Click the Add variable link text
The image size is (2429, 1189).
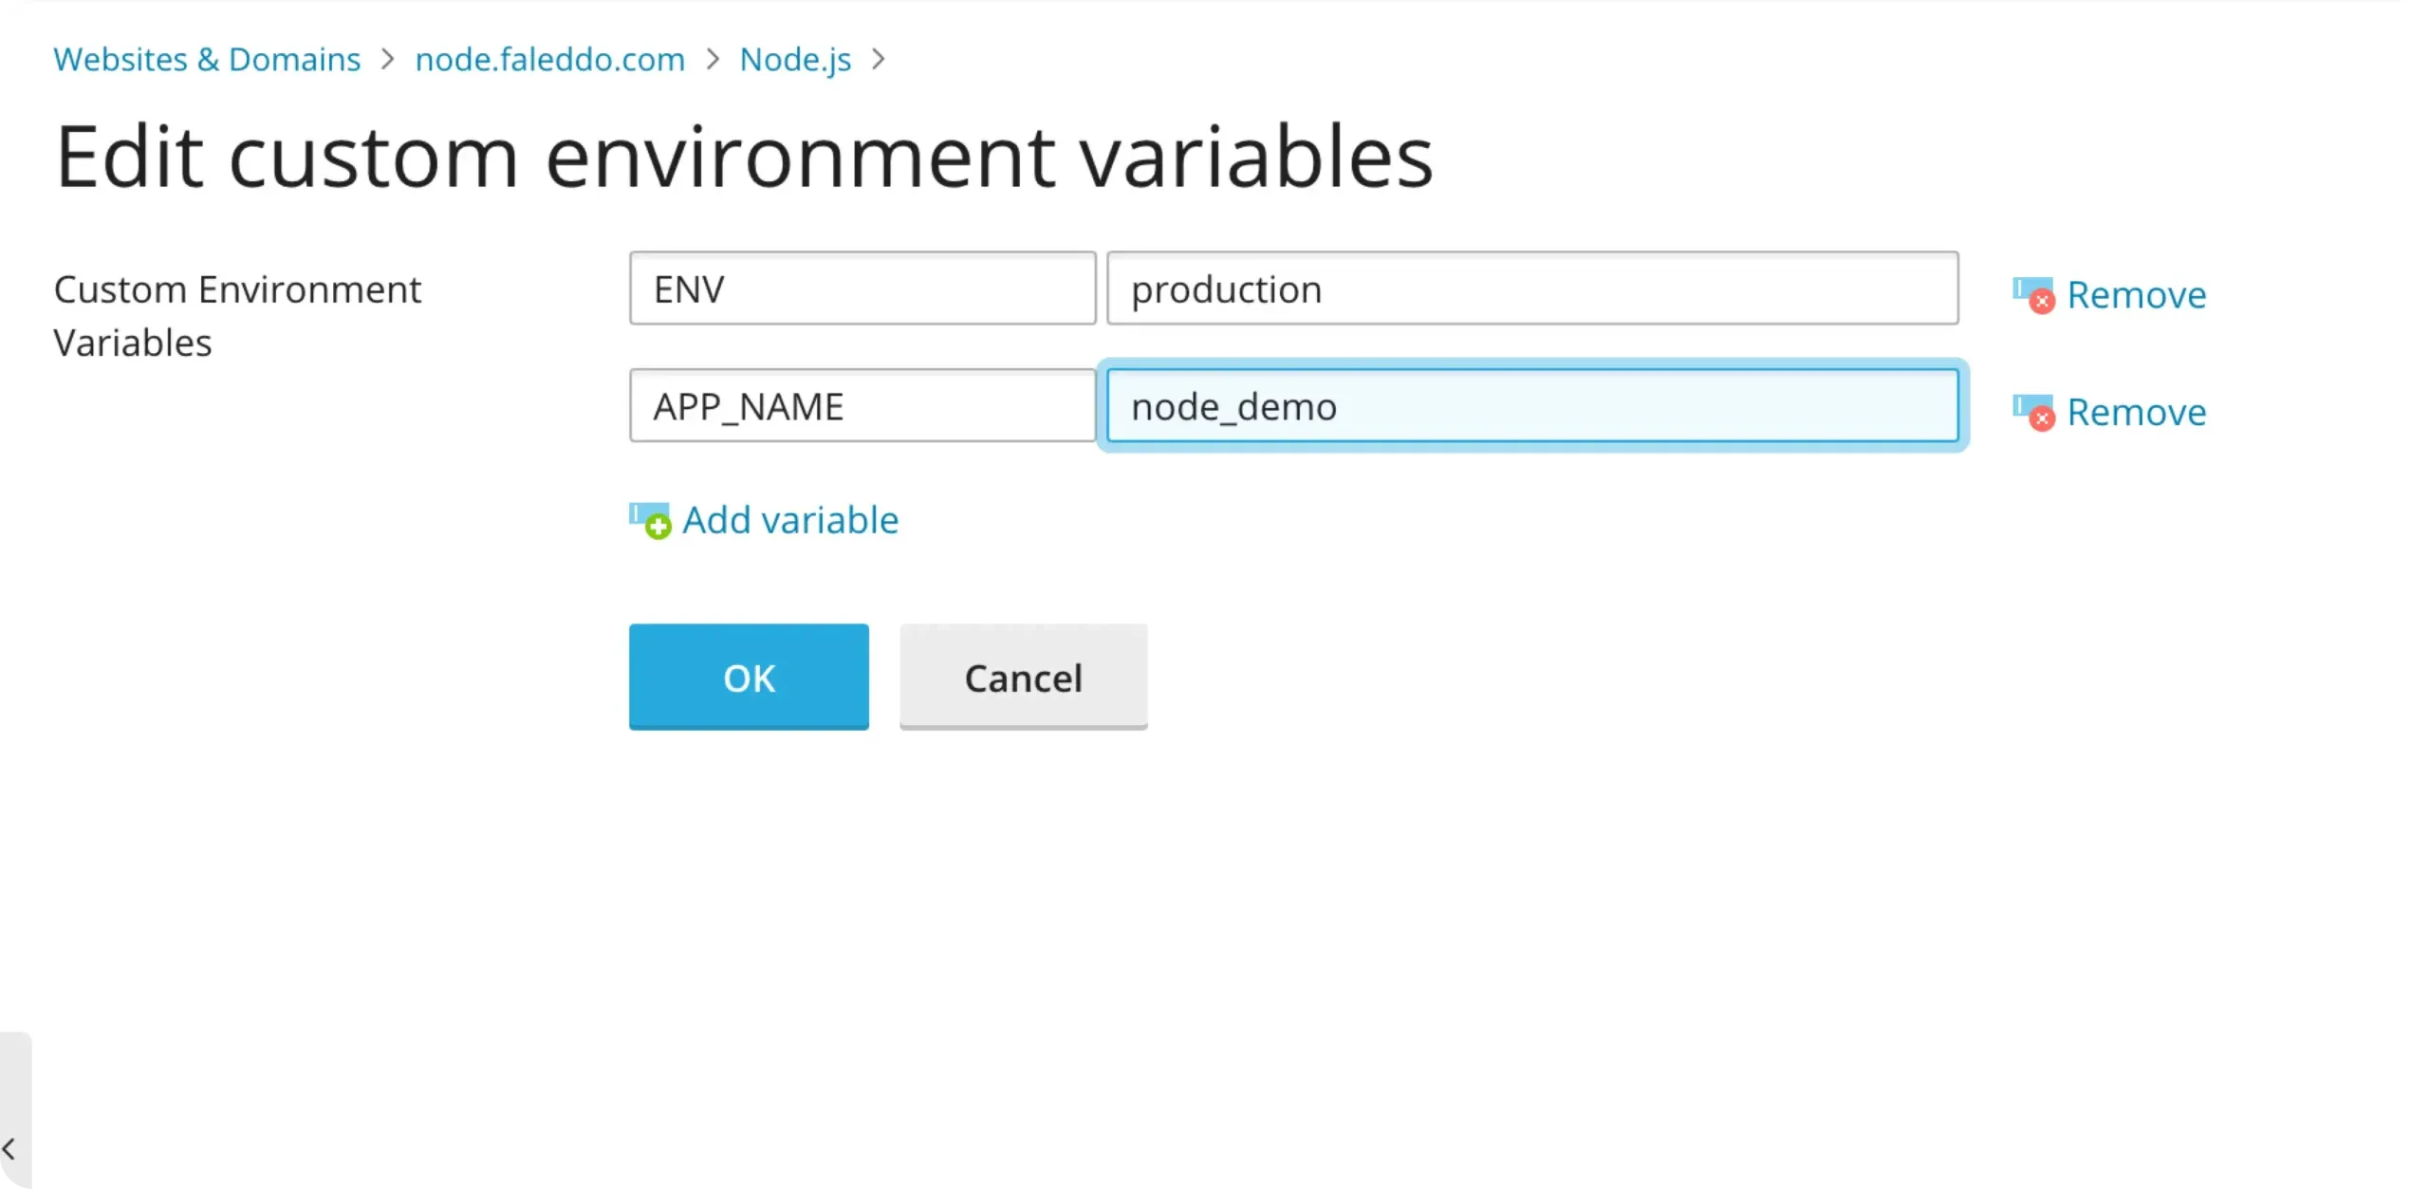(x=789, y=521)
